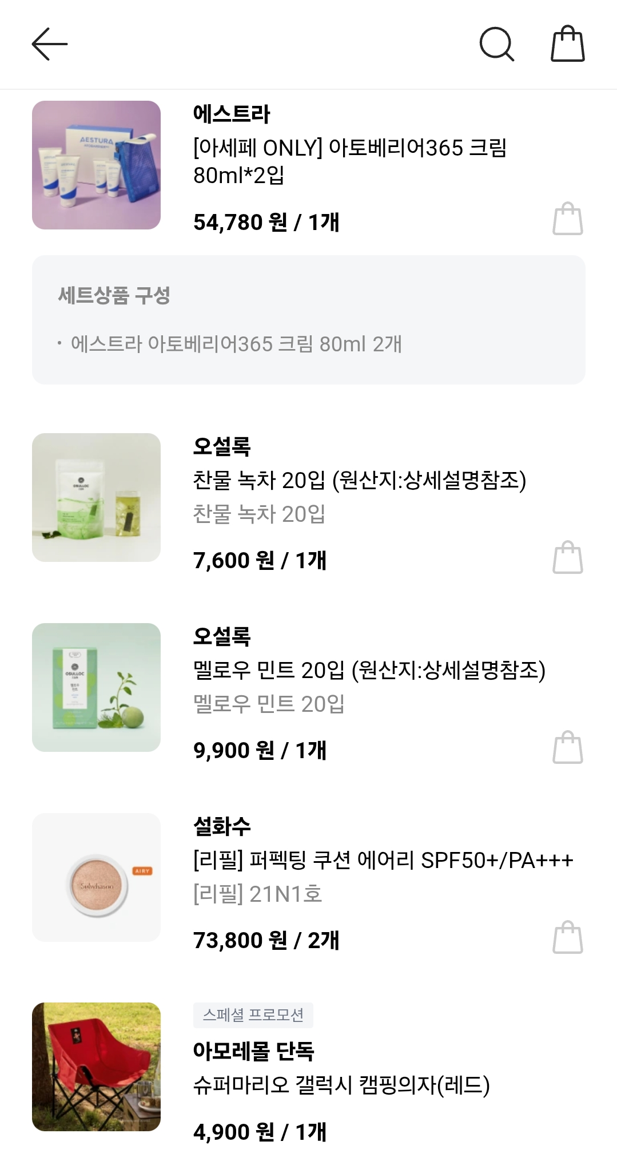Tap the 세트상품 구성 info box
617x1169 pixels.
(x=309, y=320)
